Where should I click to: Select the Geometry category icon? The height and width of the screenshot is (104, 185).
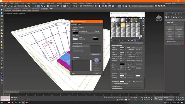166,17
